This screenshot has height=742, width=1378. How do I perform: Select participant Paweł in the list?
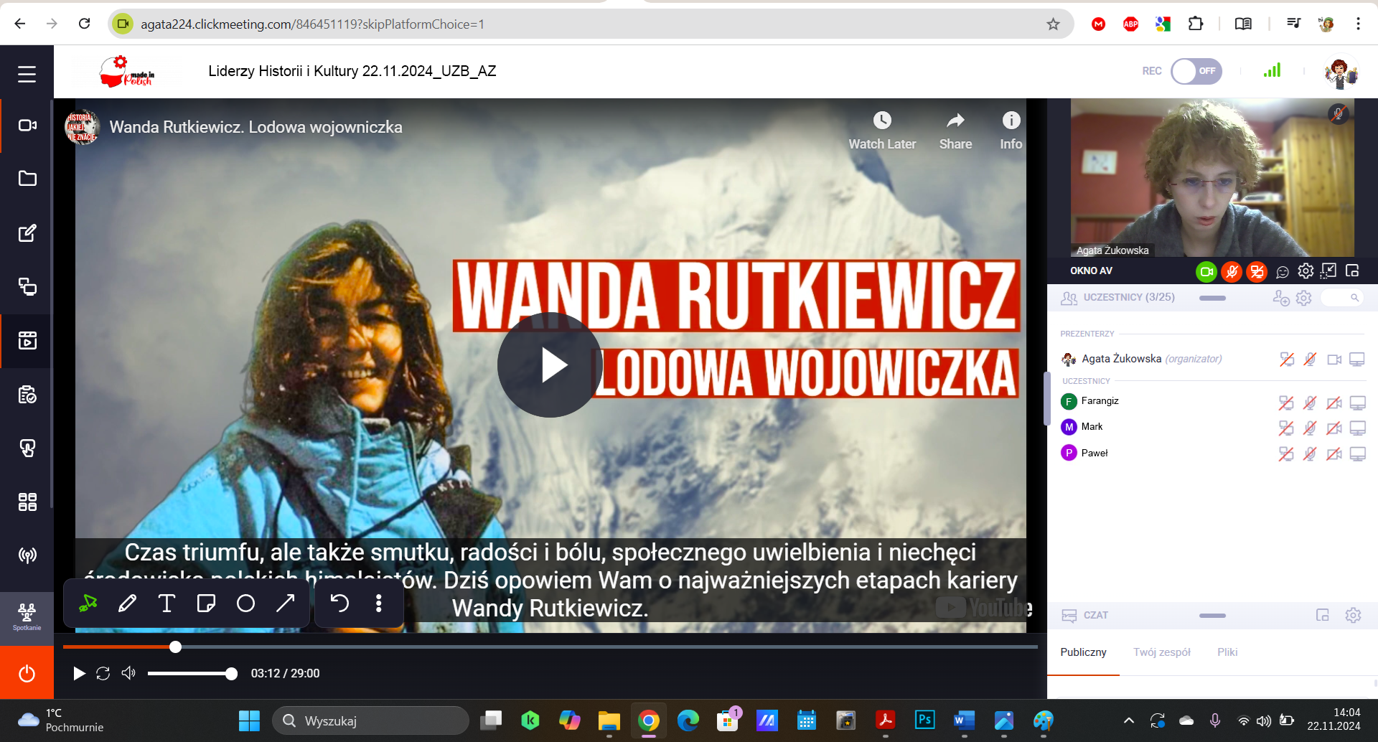1095,453
